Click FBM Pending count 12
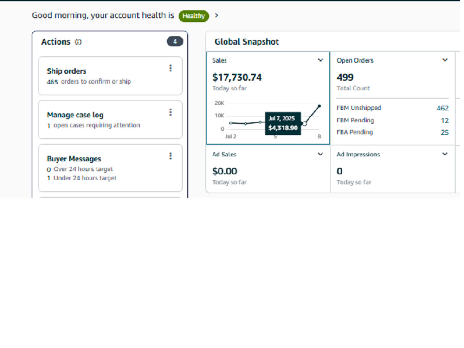464x348 pixels. pyautogui.click(x=445, y=121)
